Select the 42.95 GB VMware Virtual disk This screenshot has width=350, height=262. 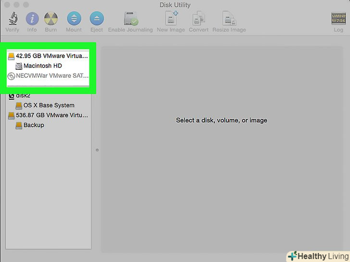(48, 56)
